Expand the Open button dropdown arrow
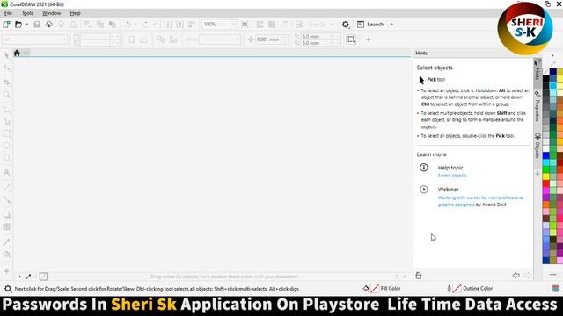 coord(26,25)
